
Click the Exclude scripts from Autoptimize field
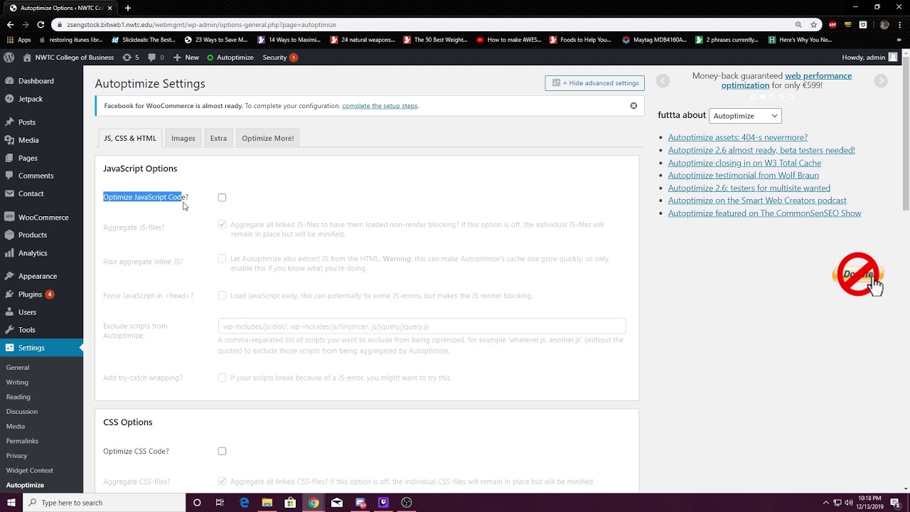click(x=422, y=326)
